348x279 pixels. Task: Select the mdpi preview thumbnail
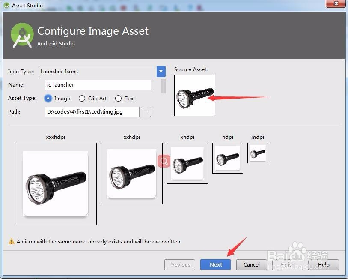[257, 153]
